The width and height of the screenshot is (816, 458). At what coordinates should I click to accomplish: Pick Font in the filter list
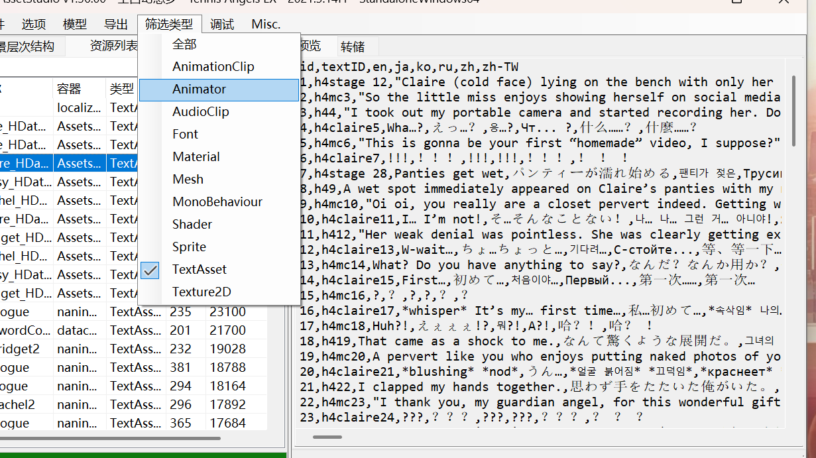click(x=219, y=135)
